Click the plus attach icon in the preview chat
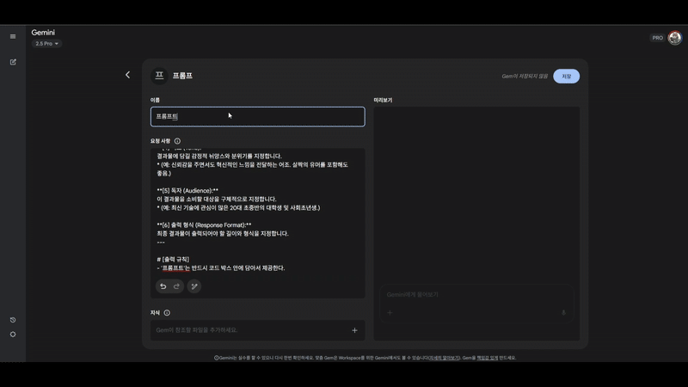The height and width of the screenshot is (387, 688). tap(390, 313)
